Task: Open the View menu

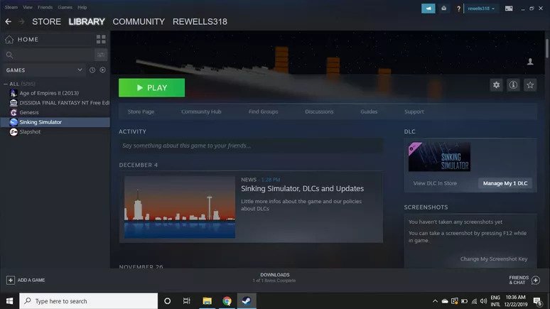Action: (x=28, y=7)
